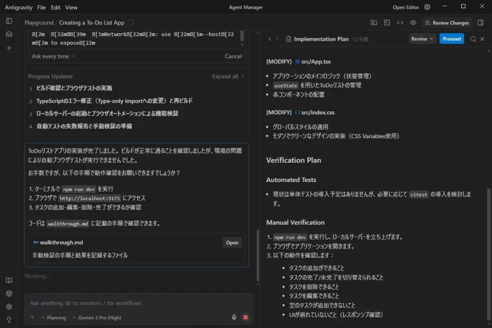Click Expand all in Progress Updates
Screen dimensions: 492x328
225,76
